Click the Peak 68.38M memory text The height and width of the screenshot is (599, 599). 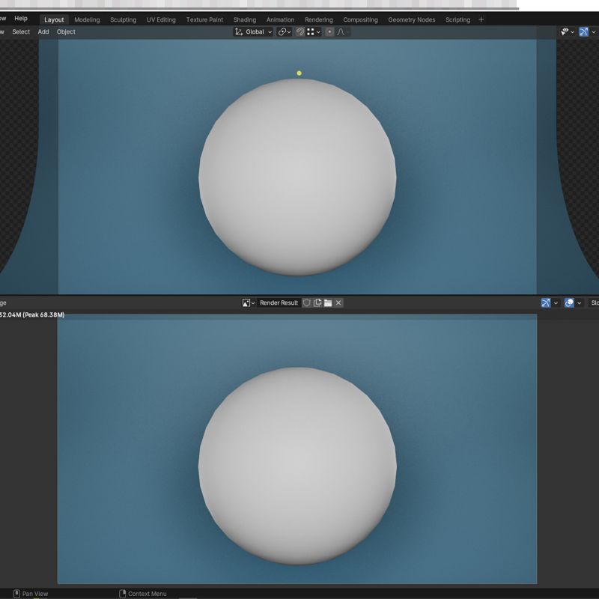(43, 314)
